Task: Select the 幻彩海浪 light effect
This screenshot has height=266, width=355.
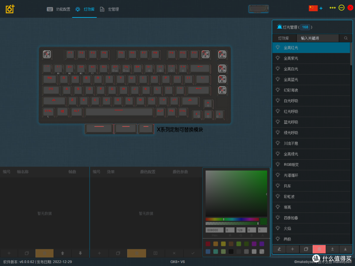Action: (x=311, y=90)
